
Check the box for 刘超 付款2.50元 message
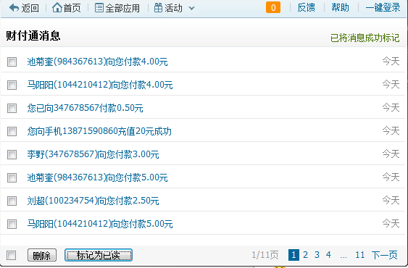pos(12,201)
